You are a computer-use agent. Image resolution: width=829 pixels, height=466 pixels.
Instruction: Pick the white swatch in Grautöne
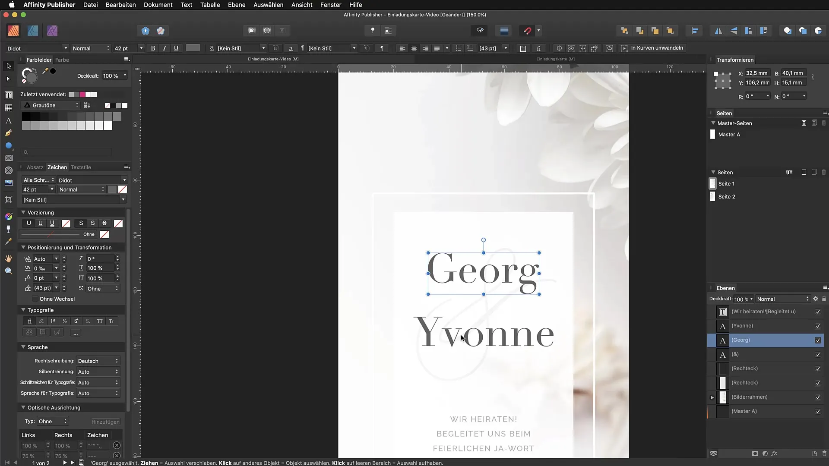tap(108, 126)
